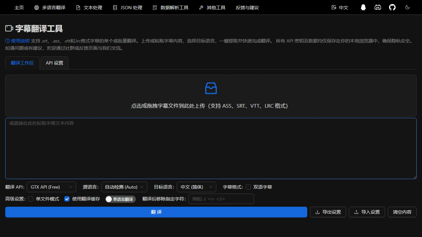Enable the 双语字幕 checkbox

tap(248, 187)
